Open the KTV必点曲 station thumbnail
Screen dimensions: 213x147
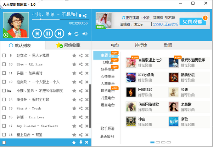coord(131,77)
